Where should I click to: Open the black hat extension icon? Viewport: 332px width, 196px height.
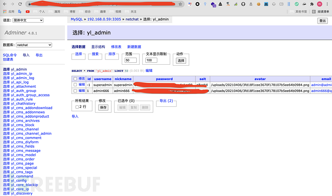click(304, 4)
